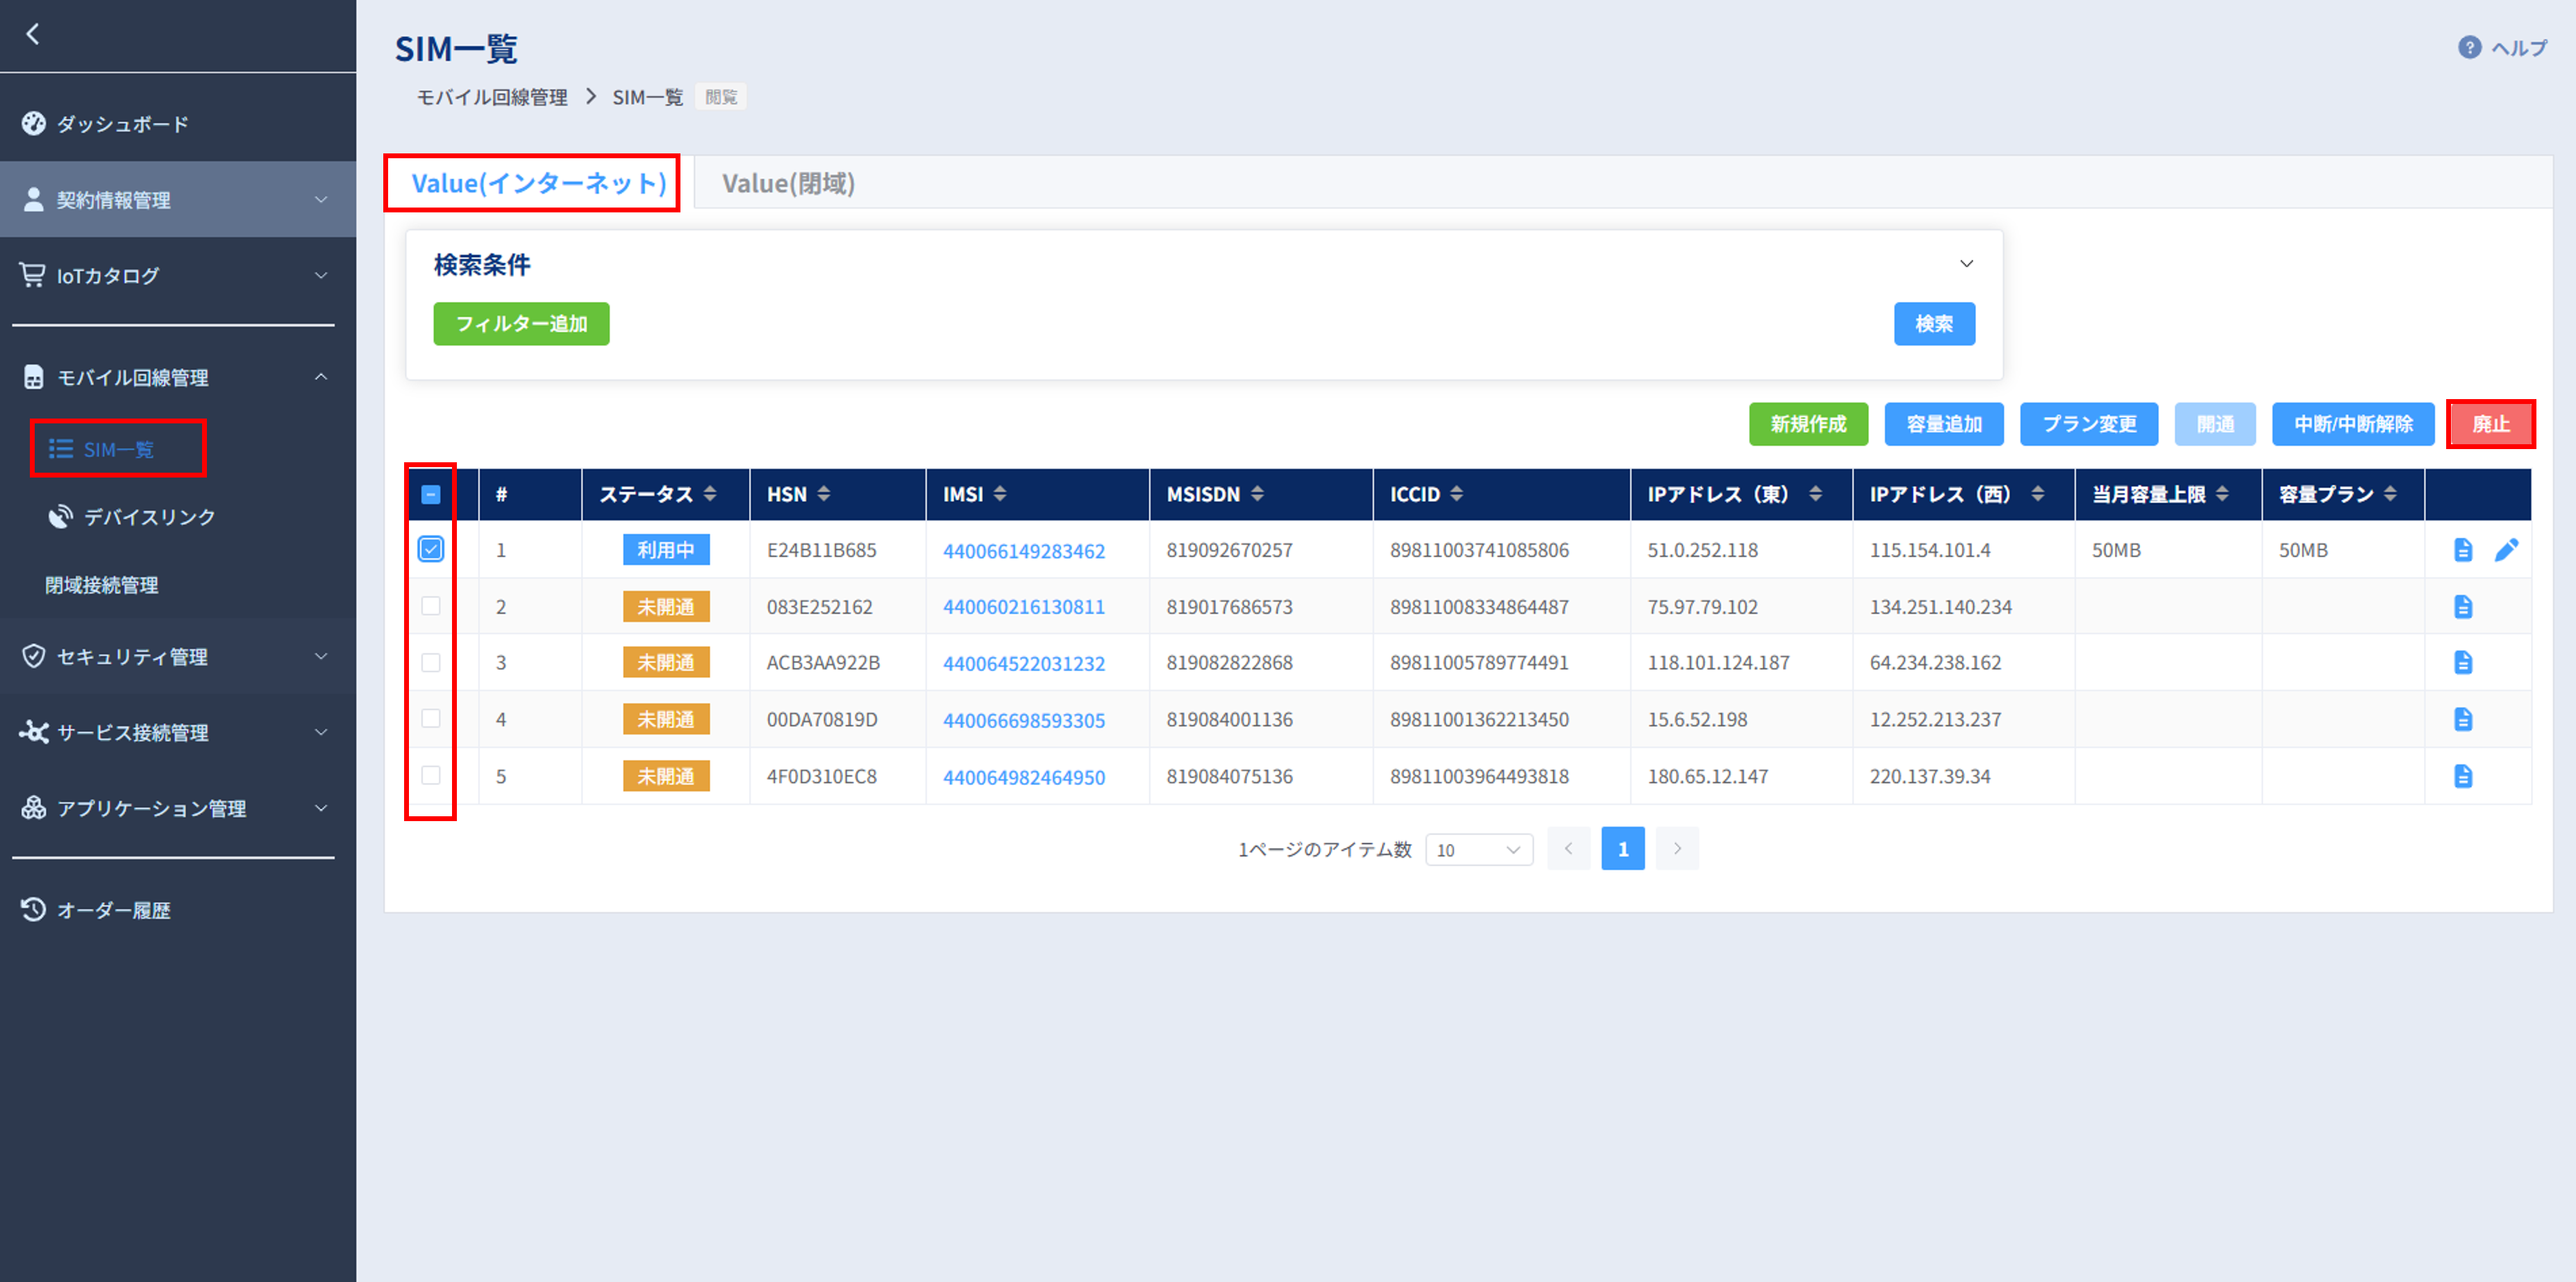Viewport: 2576px width, 1282px height.
Task: Click the Dashboard palette icon in the sidebar
Action: tap(34, 124)
